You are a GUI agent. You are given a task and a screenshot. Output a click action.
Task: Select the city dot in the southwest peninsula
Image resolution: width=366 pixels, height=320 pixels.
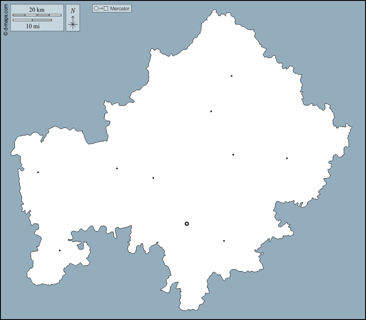click(x=60, y=250)
